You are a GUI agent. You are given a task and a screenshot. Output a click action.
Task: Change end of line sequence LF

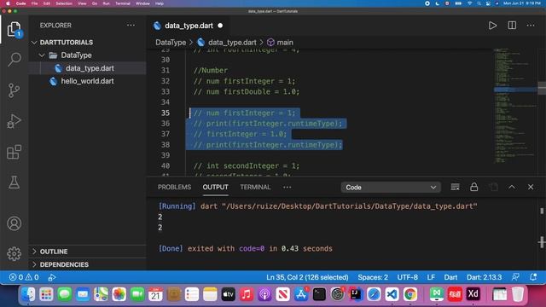click(431, 277)
